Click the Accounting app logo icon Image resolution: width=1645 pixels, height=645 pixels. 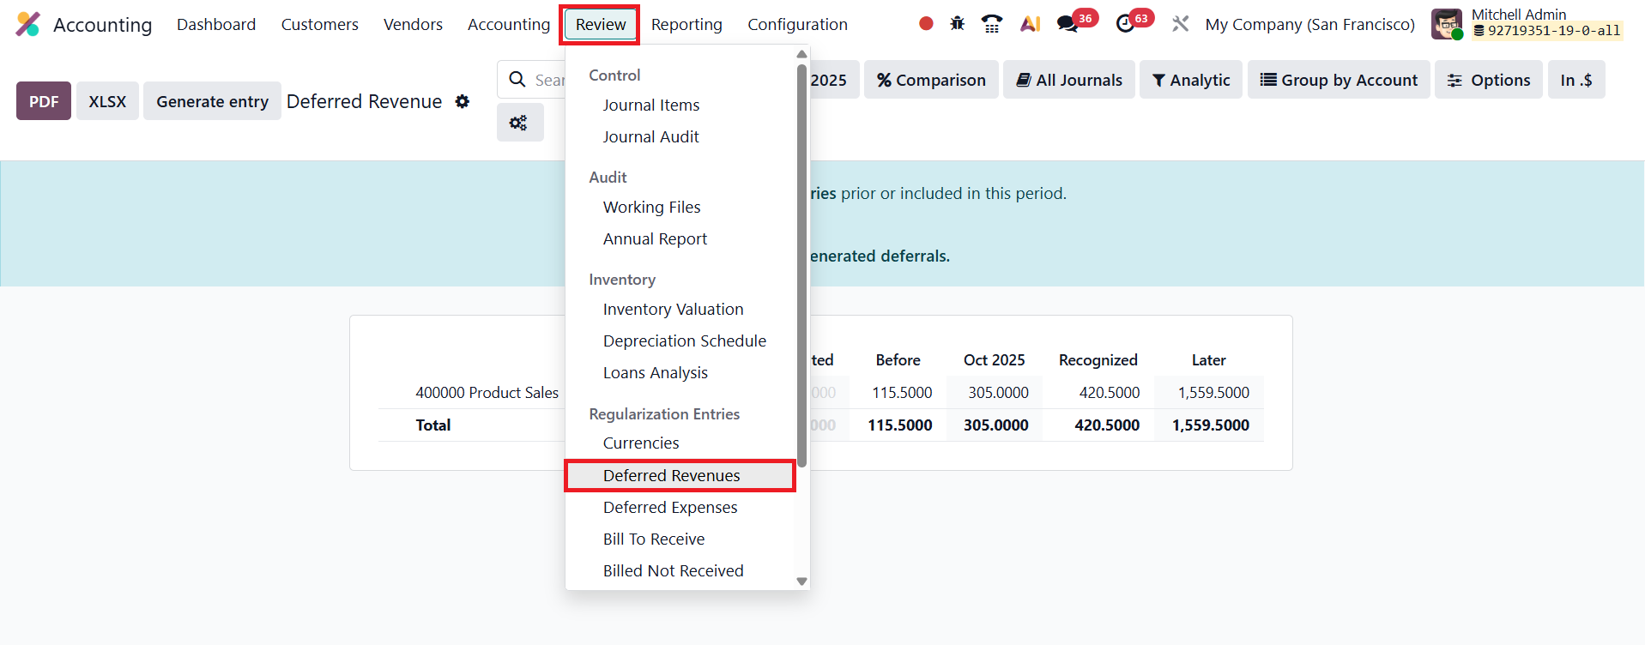pos(28,24)
